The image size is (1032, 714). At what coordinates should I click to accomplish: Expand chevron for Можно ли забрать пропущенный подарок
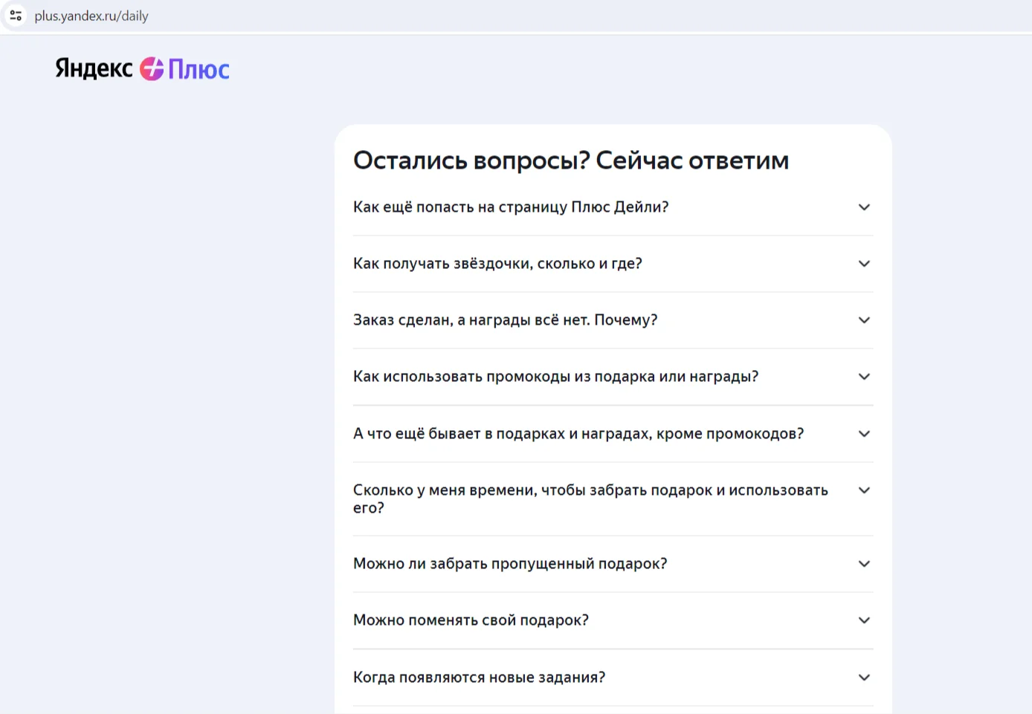[864, 564]
